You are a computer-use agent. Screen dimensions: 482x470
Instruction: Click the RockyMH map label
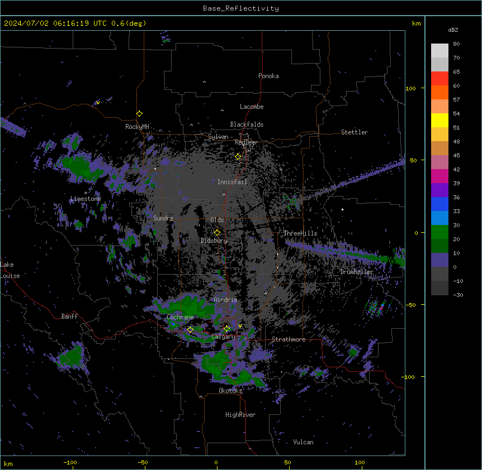click(x=137, y=127)
